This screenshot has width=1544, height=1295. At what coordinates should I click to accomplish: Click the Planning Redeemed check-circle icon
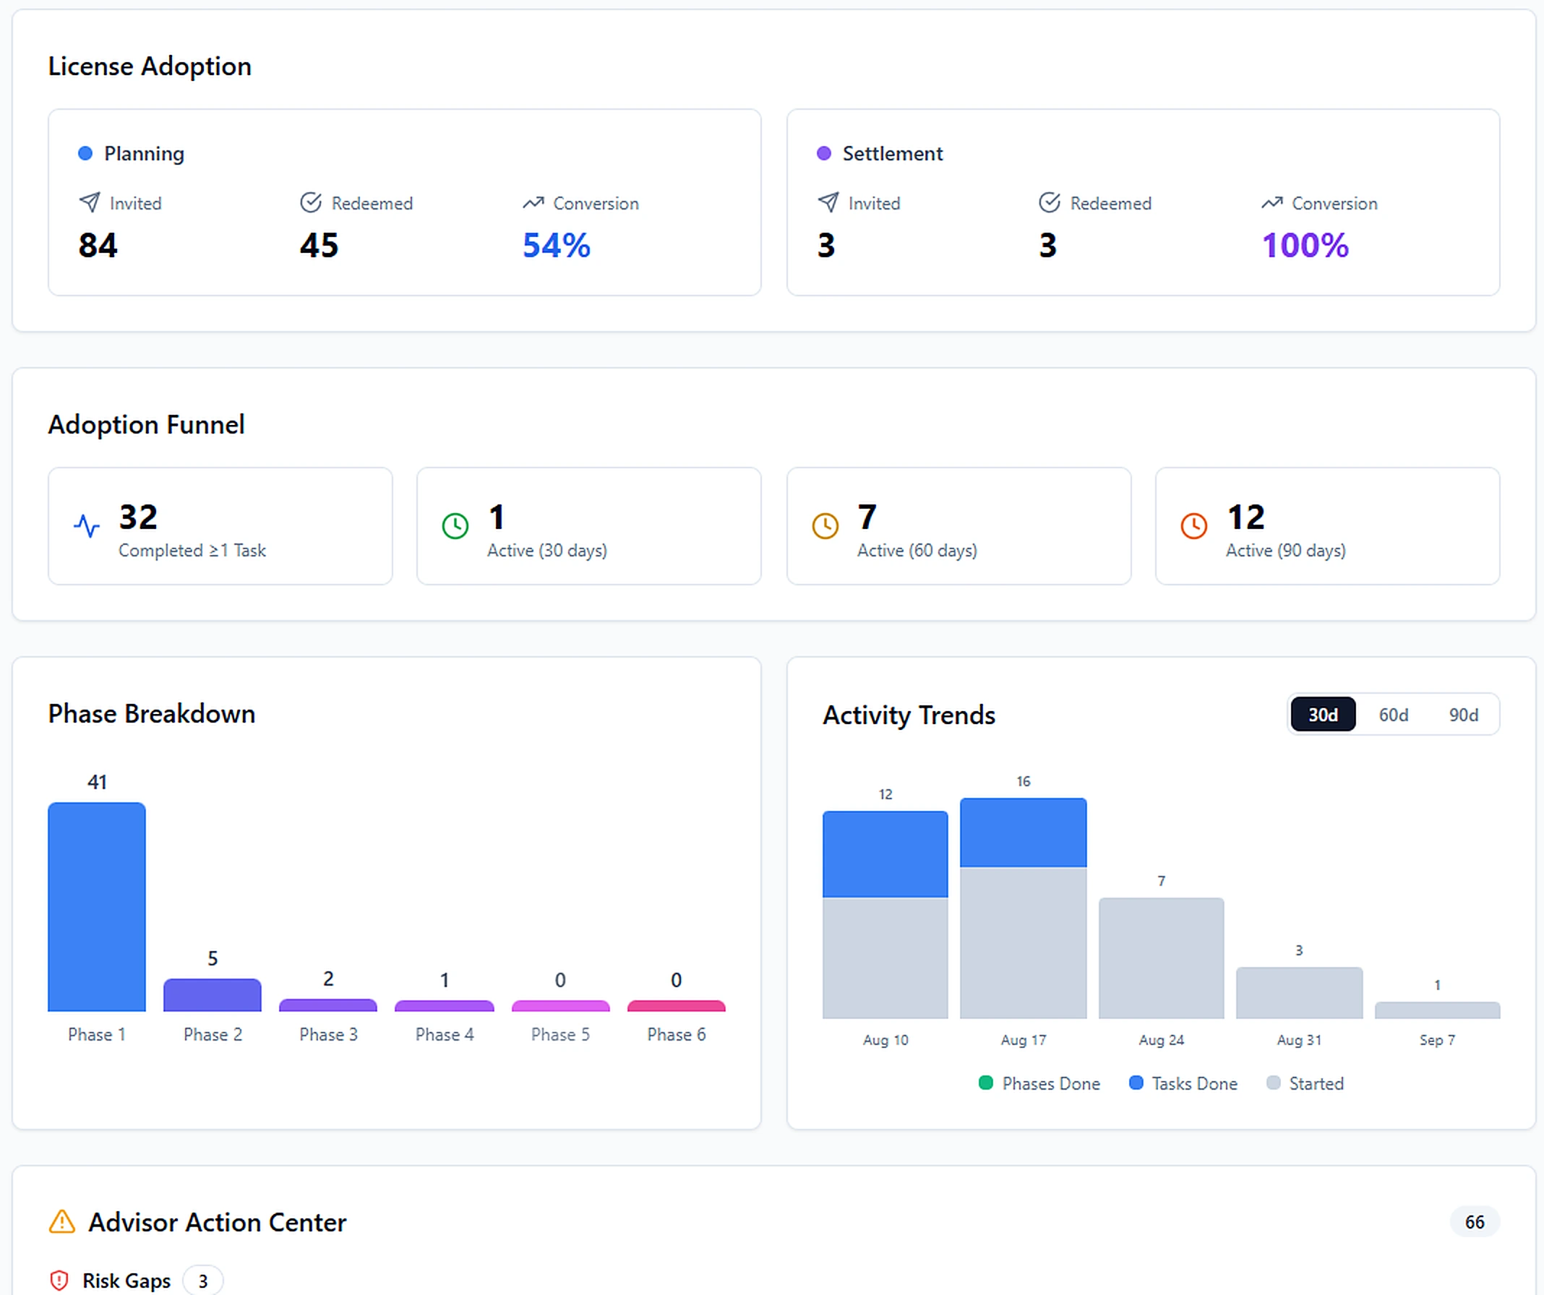311,202
